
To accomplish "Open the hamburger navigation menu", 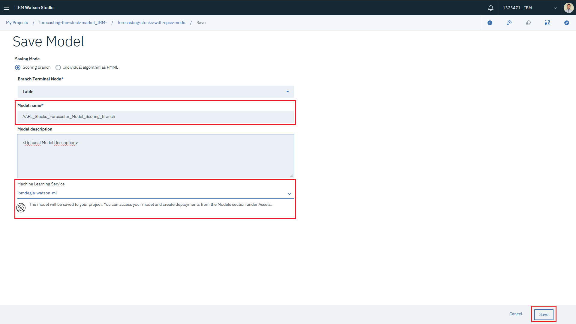I will point(7,8).
